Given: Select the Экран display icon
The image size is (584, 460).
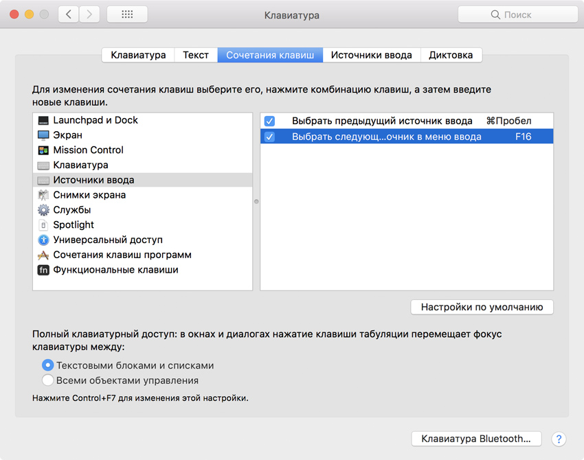Looking at the screenshot, I should click(x=43, y=135).
